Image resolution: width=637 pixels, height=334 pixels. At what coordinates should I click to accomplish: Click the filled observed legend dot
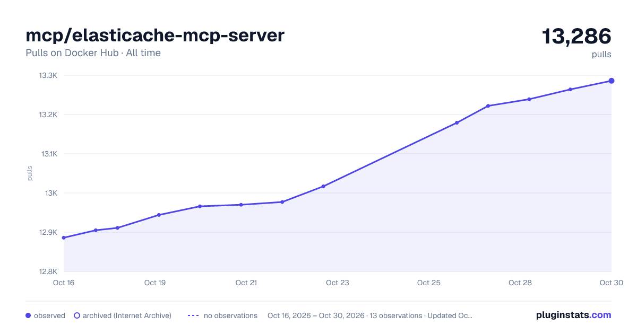[28, 315]
